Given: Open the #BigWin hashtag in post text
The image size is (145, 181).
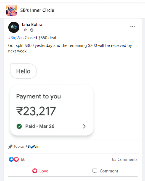Looking at the screenshot, I should click(x=16, y=38).
